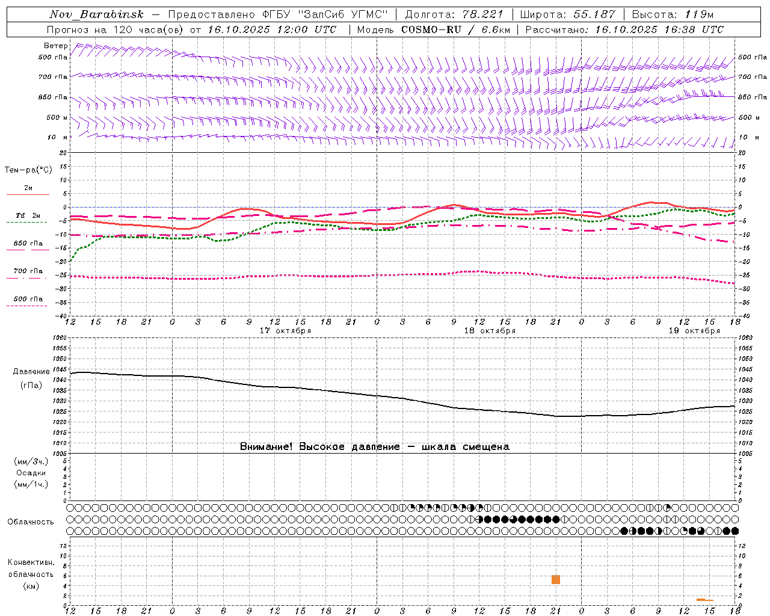Click the Ветер wind panel label
The width and height of the screenshot is (770, 616).
click(x=55, y=46)
